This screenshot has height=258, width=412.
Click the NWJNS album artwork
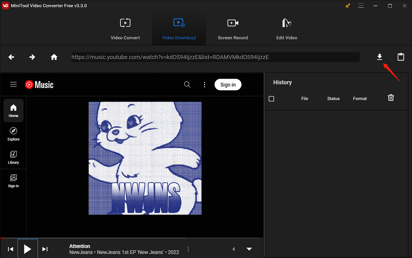[145, 158]
